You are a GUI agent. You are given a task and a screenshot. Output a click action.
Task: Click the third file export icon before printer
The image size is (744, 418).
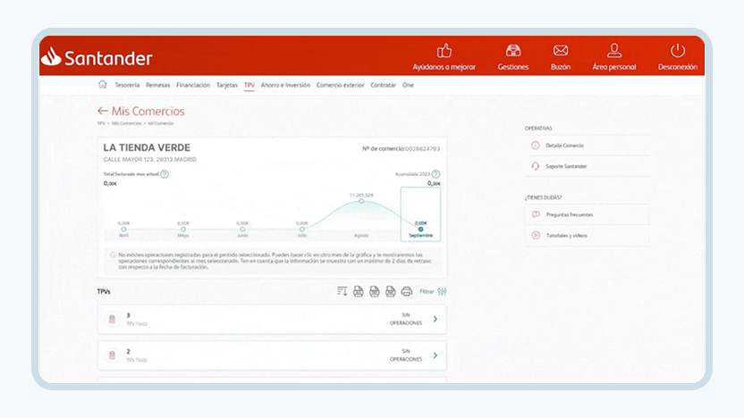pyautogui.click(x=391, y=291)
